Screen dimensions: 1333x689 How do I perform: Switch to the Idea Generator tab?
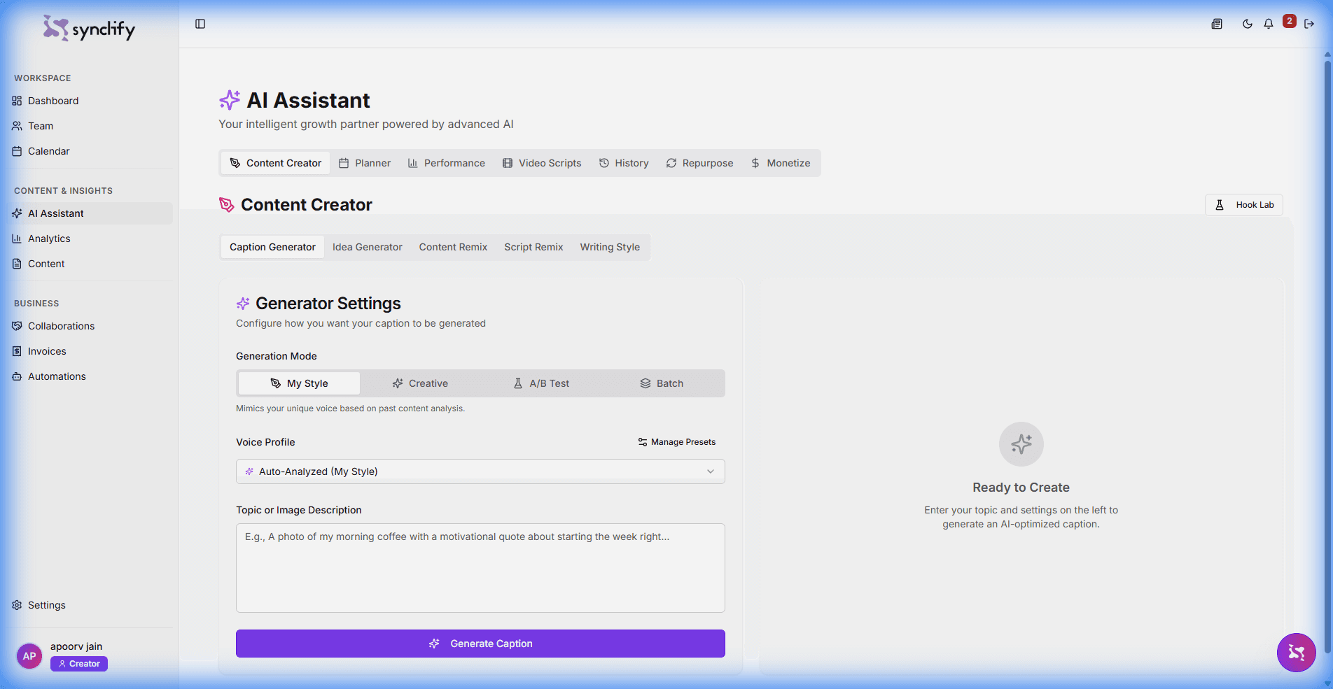pyautogui.click(x=367, y=246)
